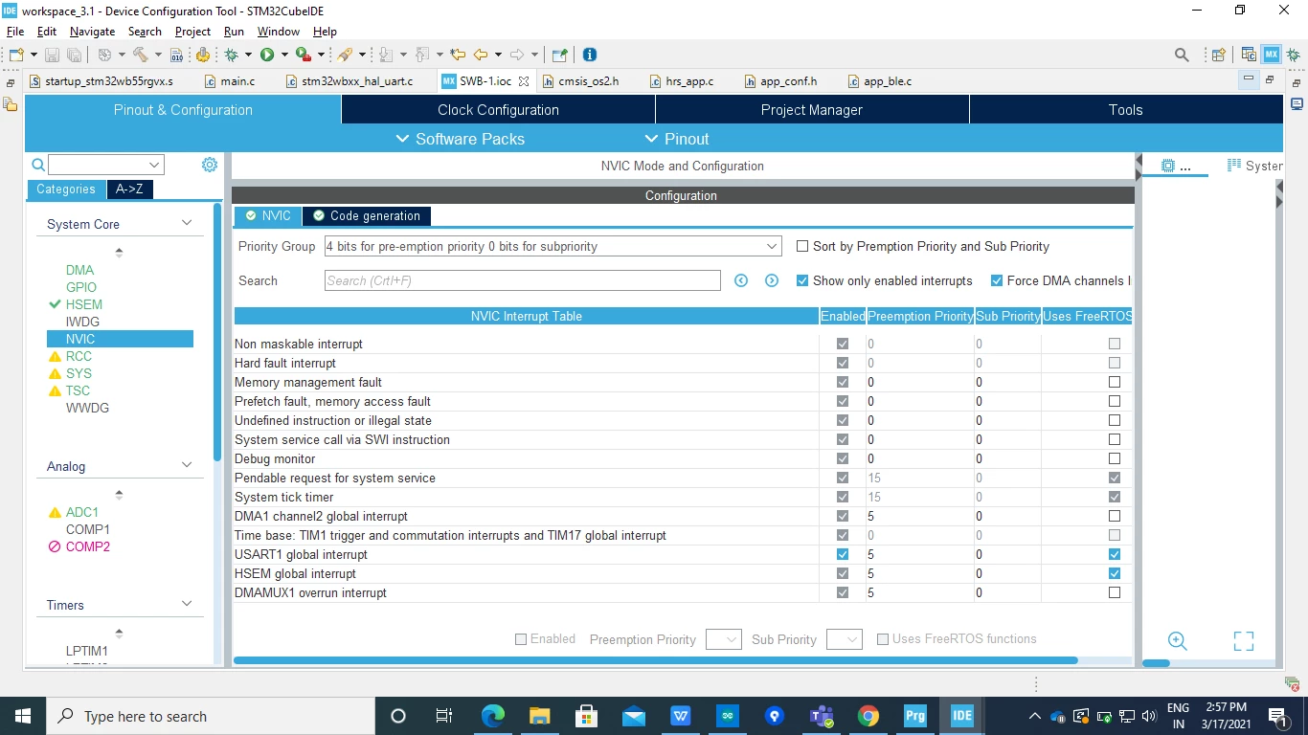Expand the Software Packs dropdown

[461, 139]
